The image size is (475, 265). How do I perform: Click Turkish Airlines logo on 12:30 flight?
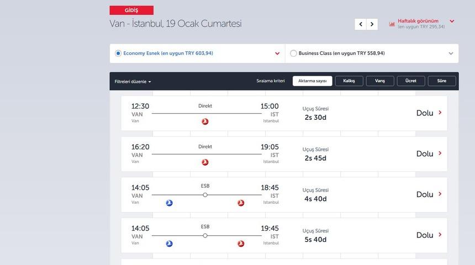(205, 121)
